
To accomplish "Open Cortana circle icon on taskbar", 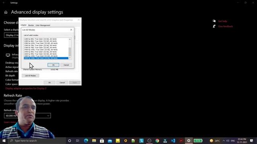I will (69, 140).
